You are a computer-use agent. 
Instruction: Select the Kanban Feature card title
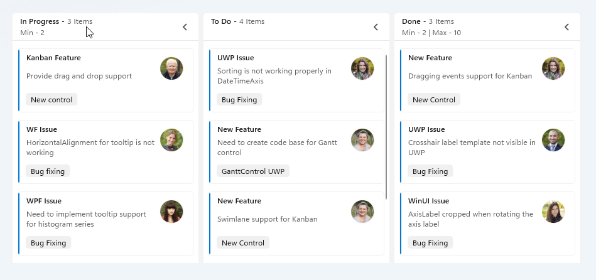53,58
